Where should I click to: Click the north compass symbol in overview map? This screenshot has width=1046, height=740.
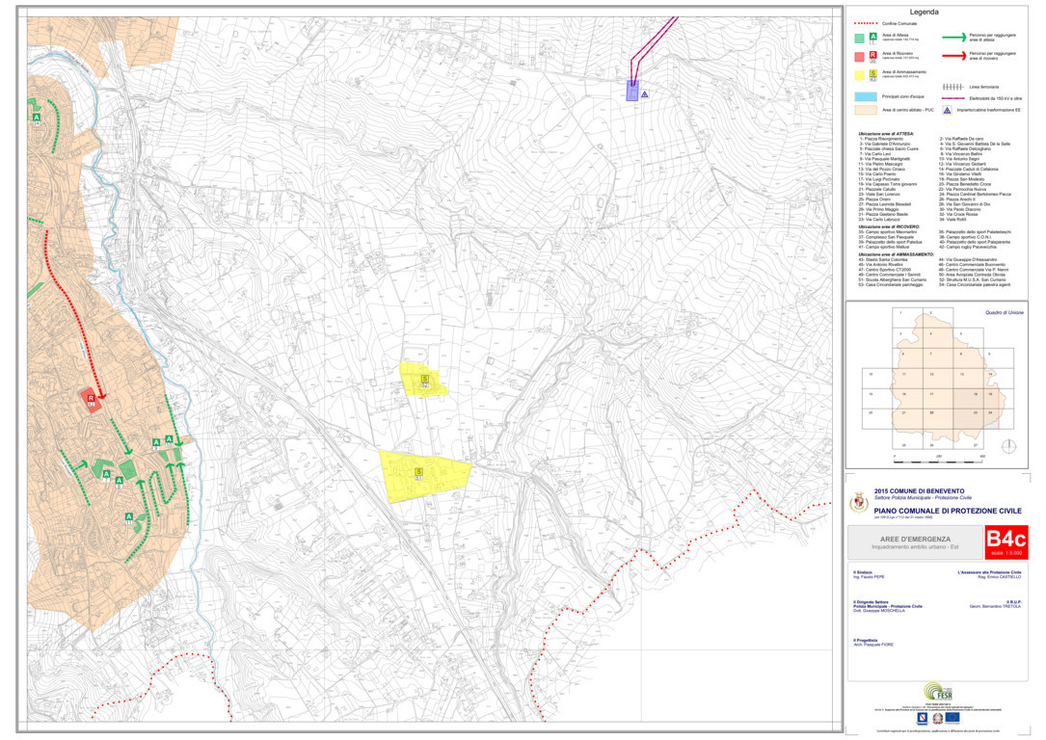pos(1008,446)
